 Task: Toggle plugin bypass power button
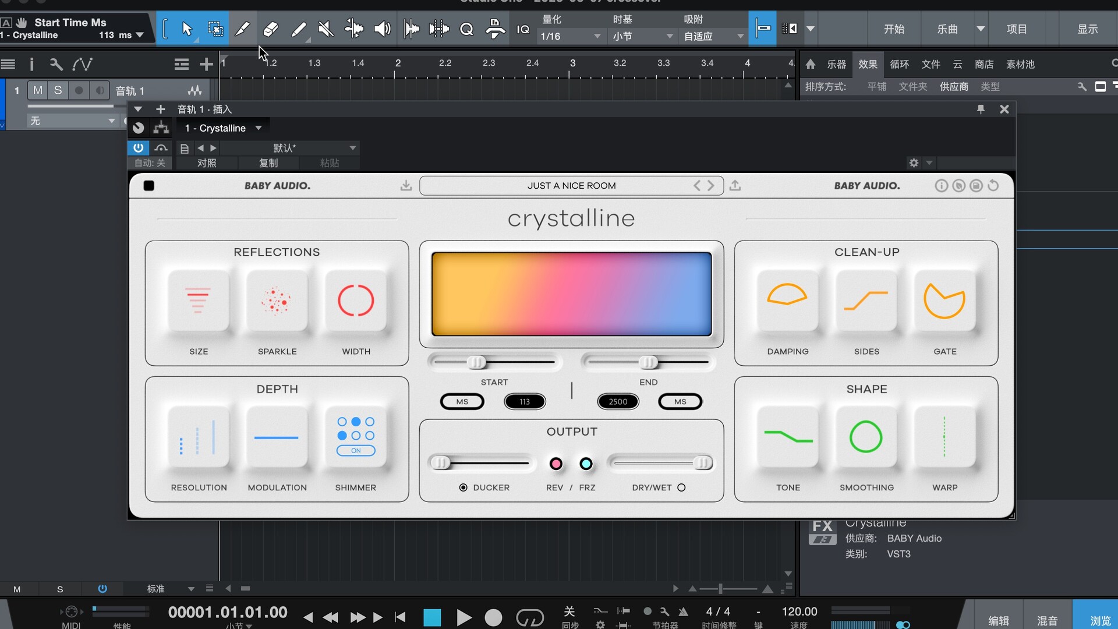tap(138, 148)
